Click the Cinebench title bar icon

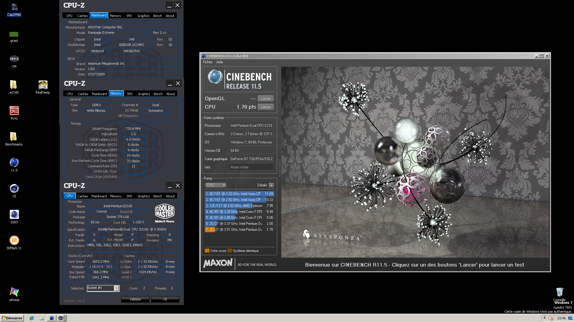pos(203,56)
